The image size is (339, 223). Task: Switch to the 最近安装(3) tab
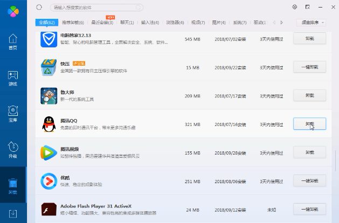click(102, 23)
